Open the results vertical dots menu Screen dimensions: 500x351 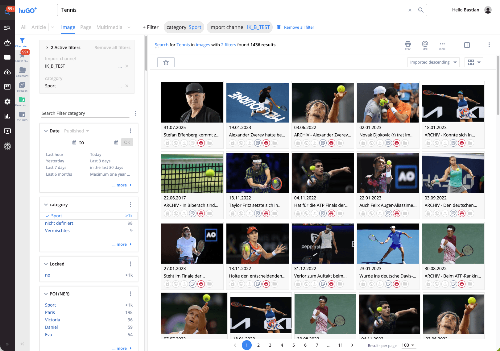coord(489,45)
